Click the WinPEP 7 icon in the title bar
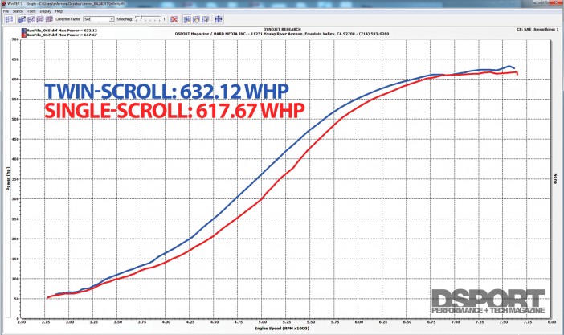The height and width of the screenshot is (335, 564). (x=4, y=2)
